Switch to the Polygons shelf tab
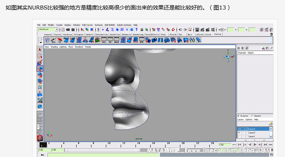The width and height of the screenshot is (285, 157). tap(79, 34)
